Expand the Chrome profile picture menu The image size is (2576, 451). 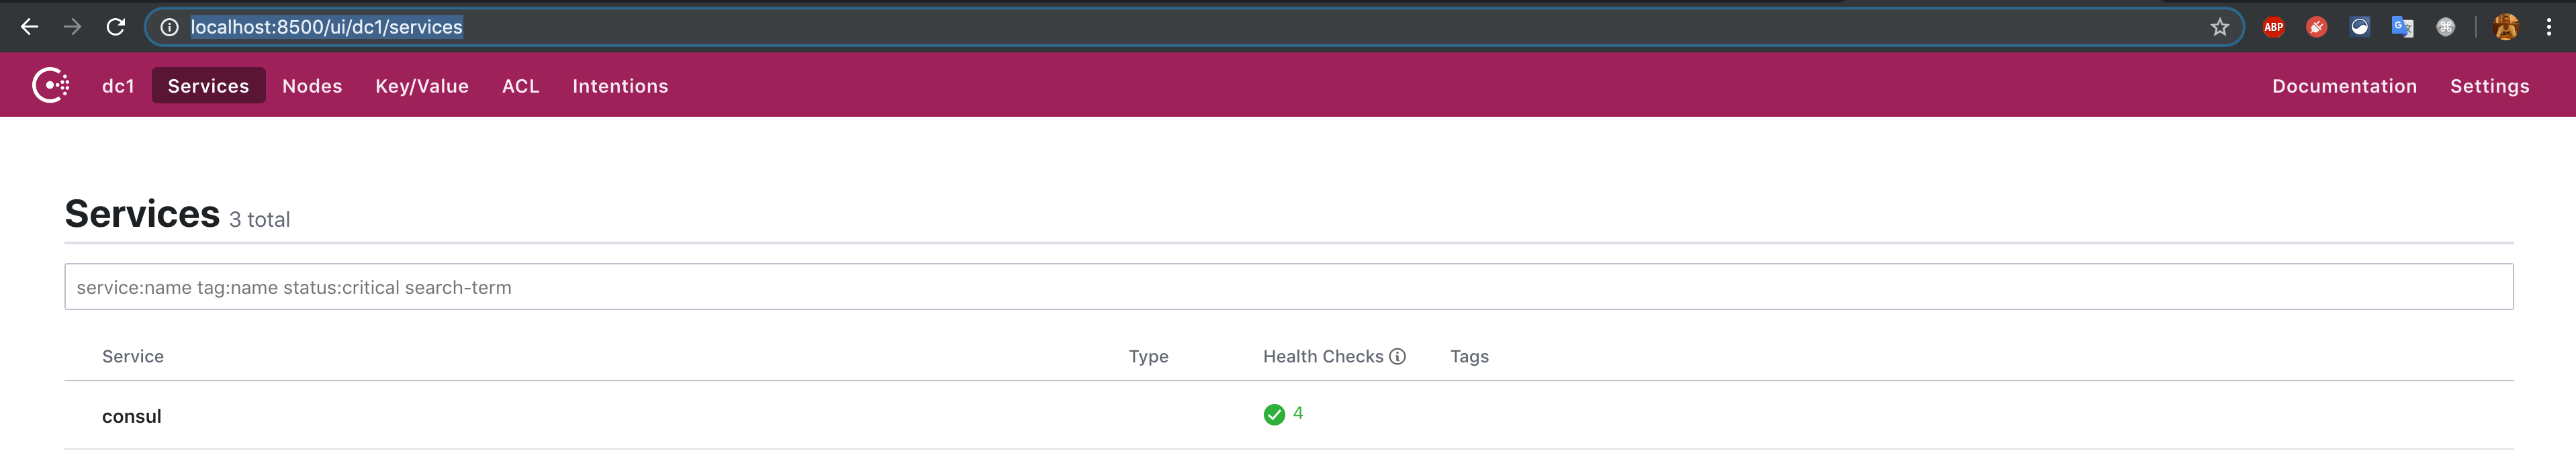point(2506,27)
